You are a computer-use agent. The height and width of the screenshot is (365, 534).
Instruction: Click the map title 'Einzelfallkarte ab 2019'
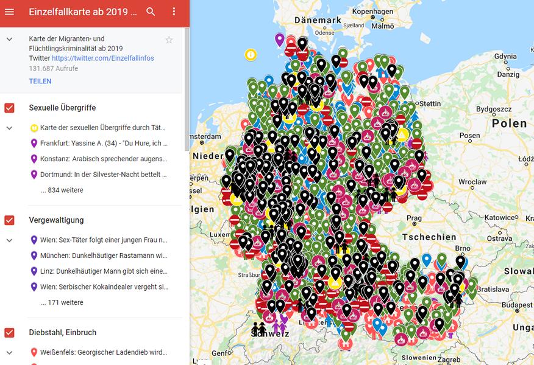click(x=82, y=12)
